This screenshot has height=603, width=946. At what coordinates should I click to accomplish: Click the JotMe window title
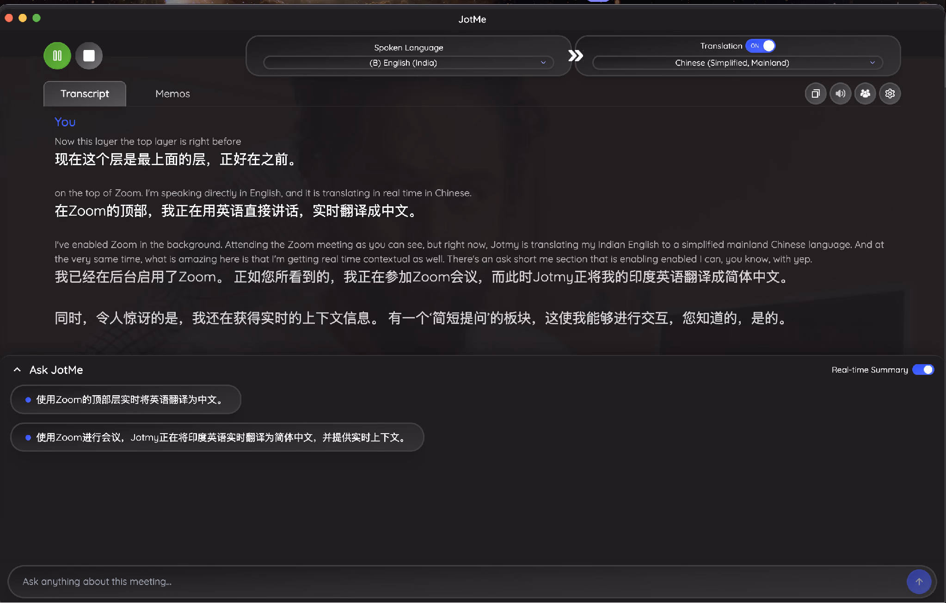tap(472, 19)
